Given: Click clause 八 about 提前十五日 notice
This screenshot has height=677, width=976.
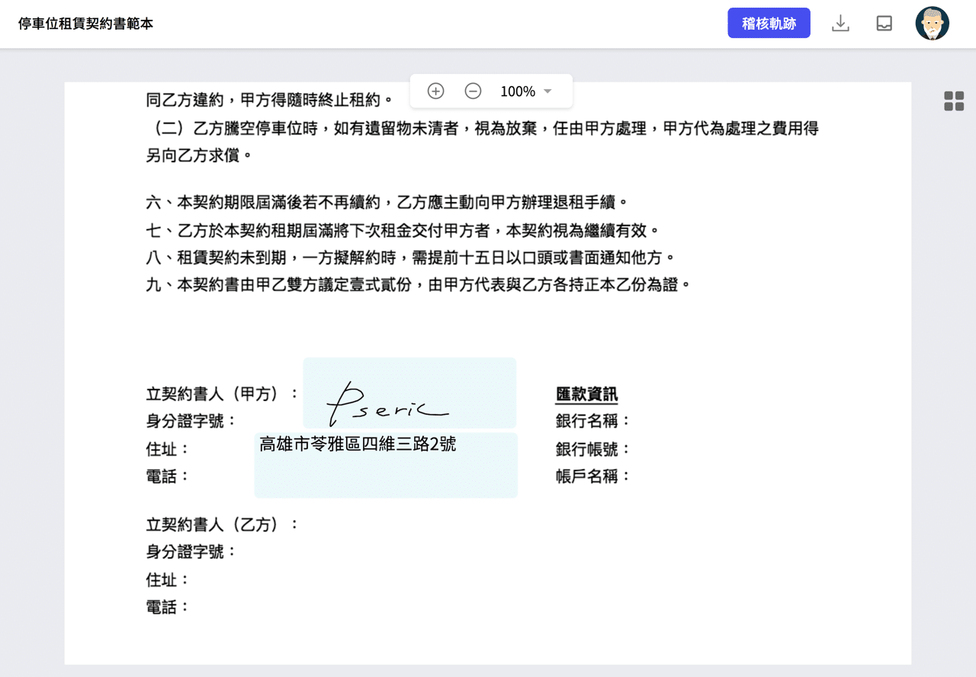Looking at the screenshot, I should [413, 258].
